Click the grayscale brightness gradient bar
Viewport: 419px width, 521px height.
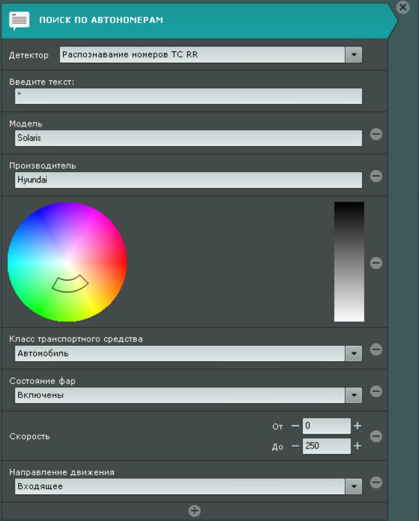(x=349, y=262)
